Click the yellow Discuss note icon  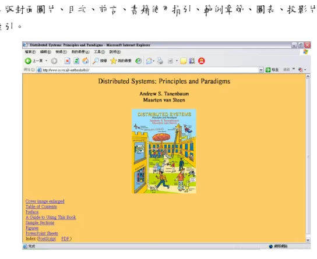point(183,61)
